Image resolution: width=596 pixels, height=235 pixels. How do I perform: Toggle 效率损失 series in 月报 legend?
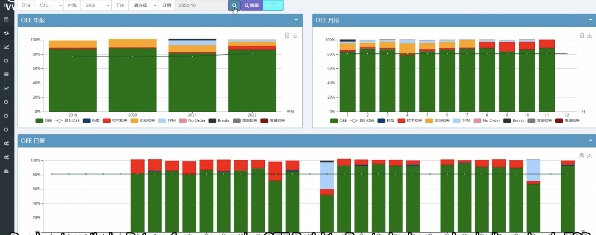[540, 120]
